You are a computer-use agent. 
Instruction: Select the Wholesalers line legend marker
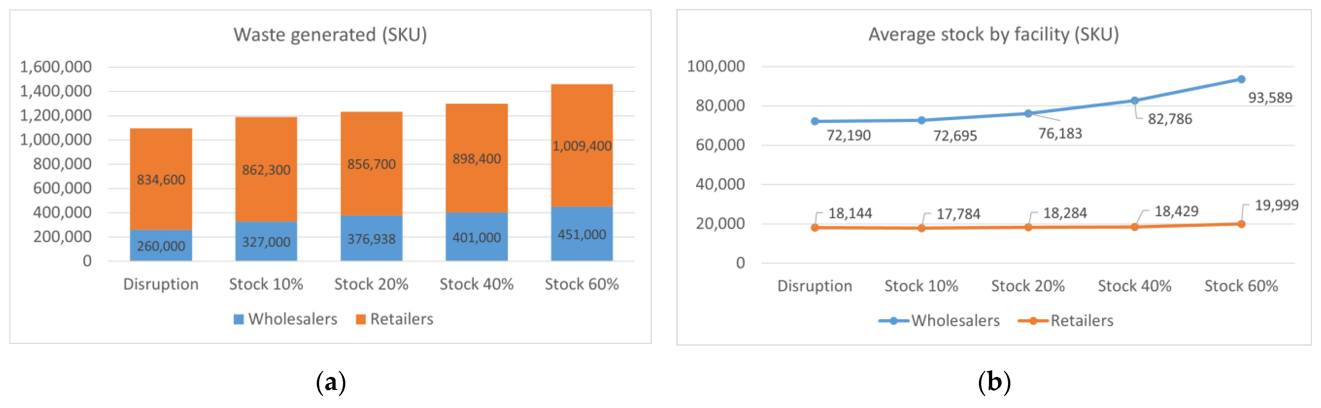[x=893, y=321]
